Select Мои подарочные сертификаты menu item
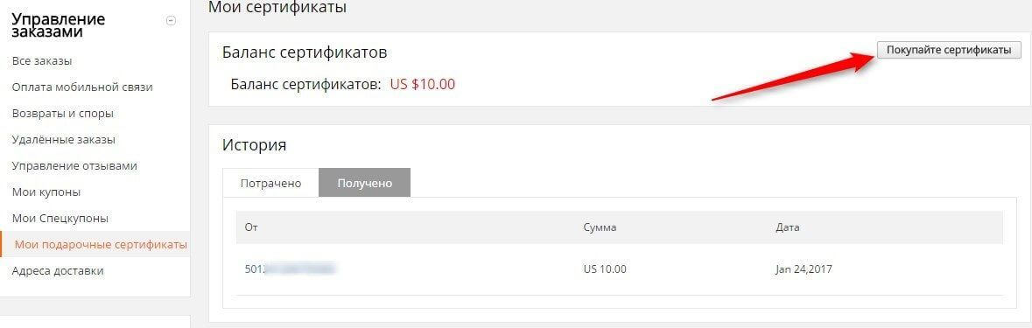Image resolution: width=1032 pixels, height=328 pixels. coord(101,245)
